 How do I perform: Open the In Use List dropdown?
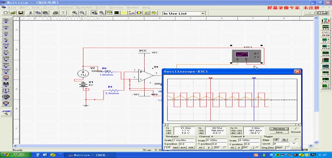click(x=203, y=13)
